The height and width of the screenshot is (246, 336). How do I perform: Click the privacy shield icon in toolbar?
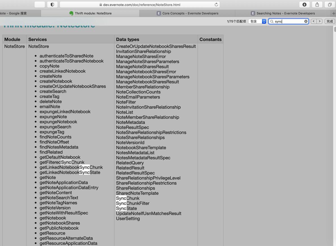click(x=52, y=5)
